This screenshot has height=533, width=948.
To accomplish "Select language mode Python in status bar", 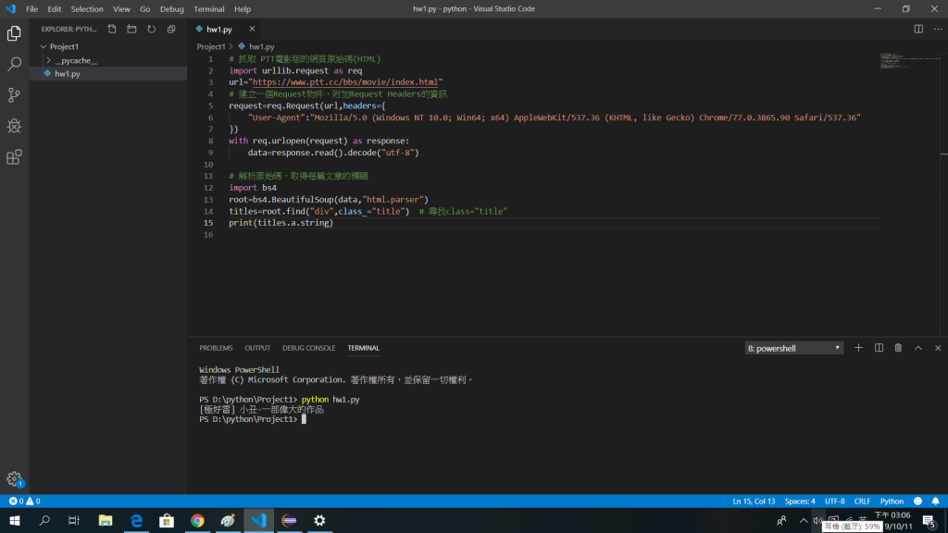I will [892, 501].
